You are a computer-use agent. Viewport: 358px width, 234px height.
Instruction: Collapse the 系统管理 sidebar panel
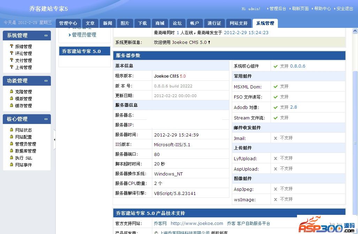(46, 36)
